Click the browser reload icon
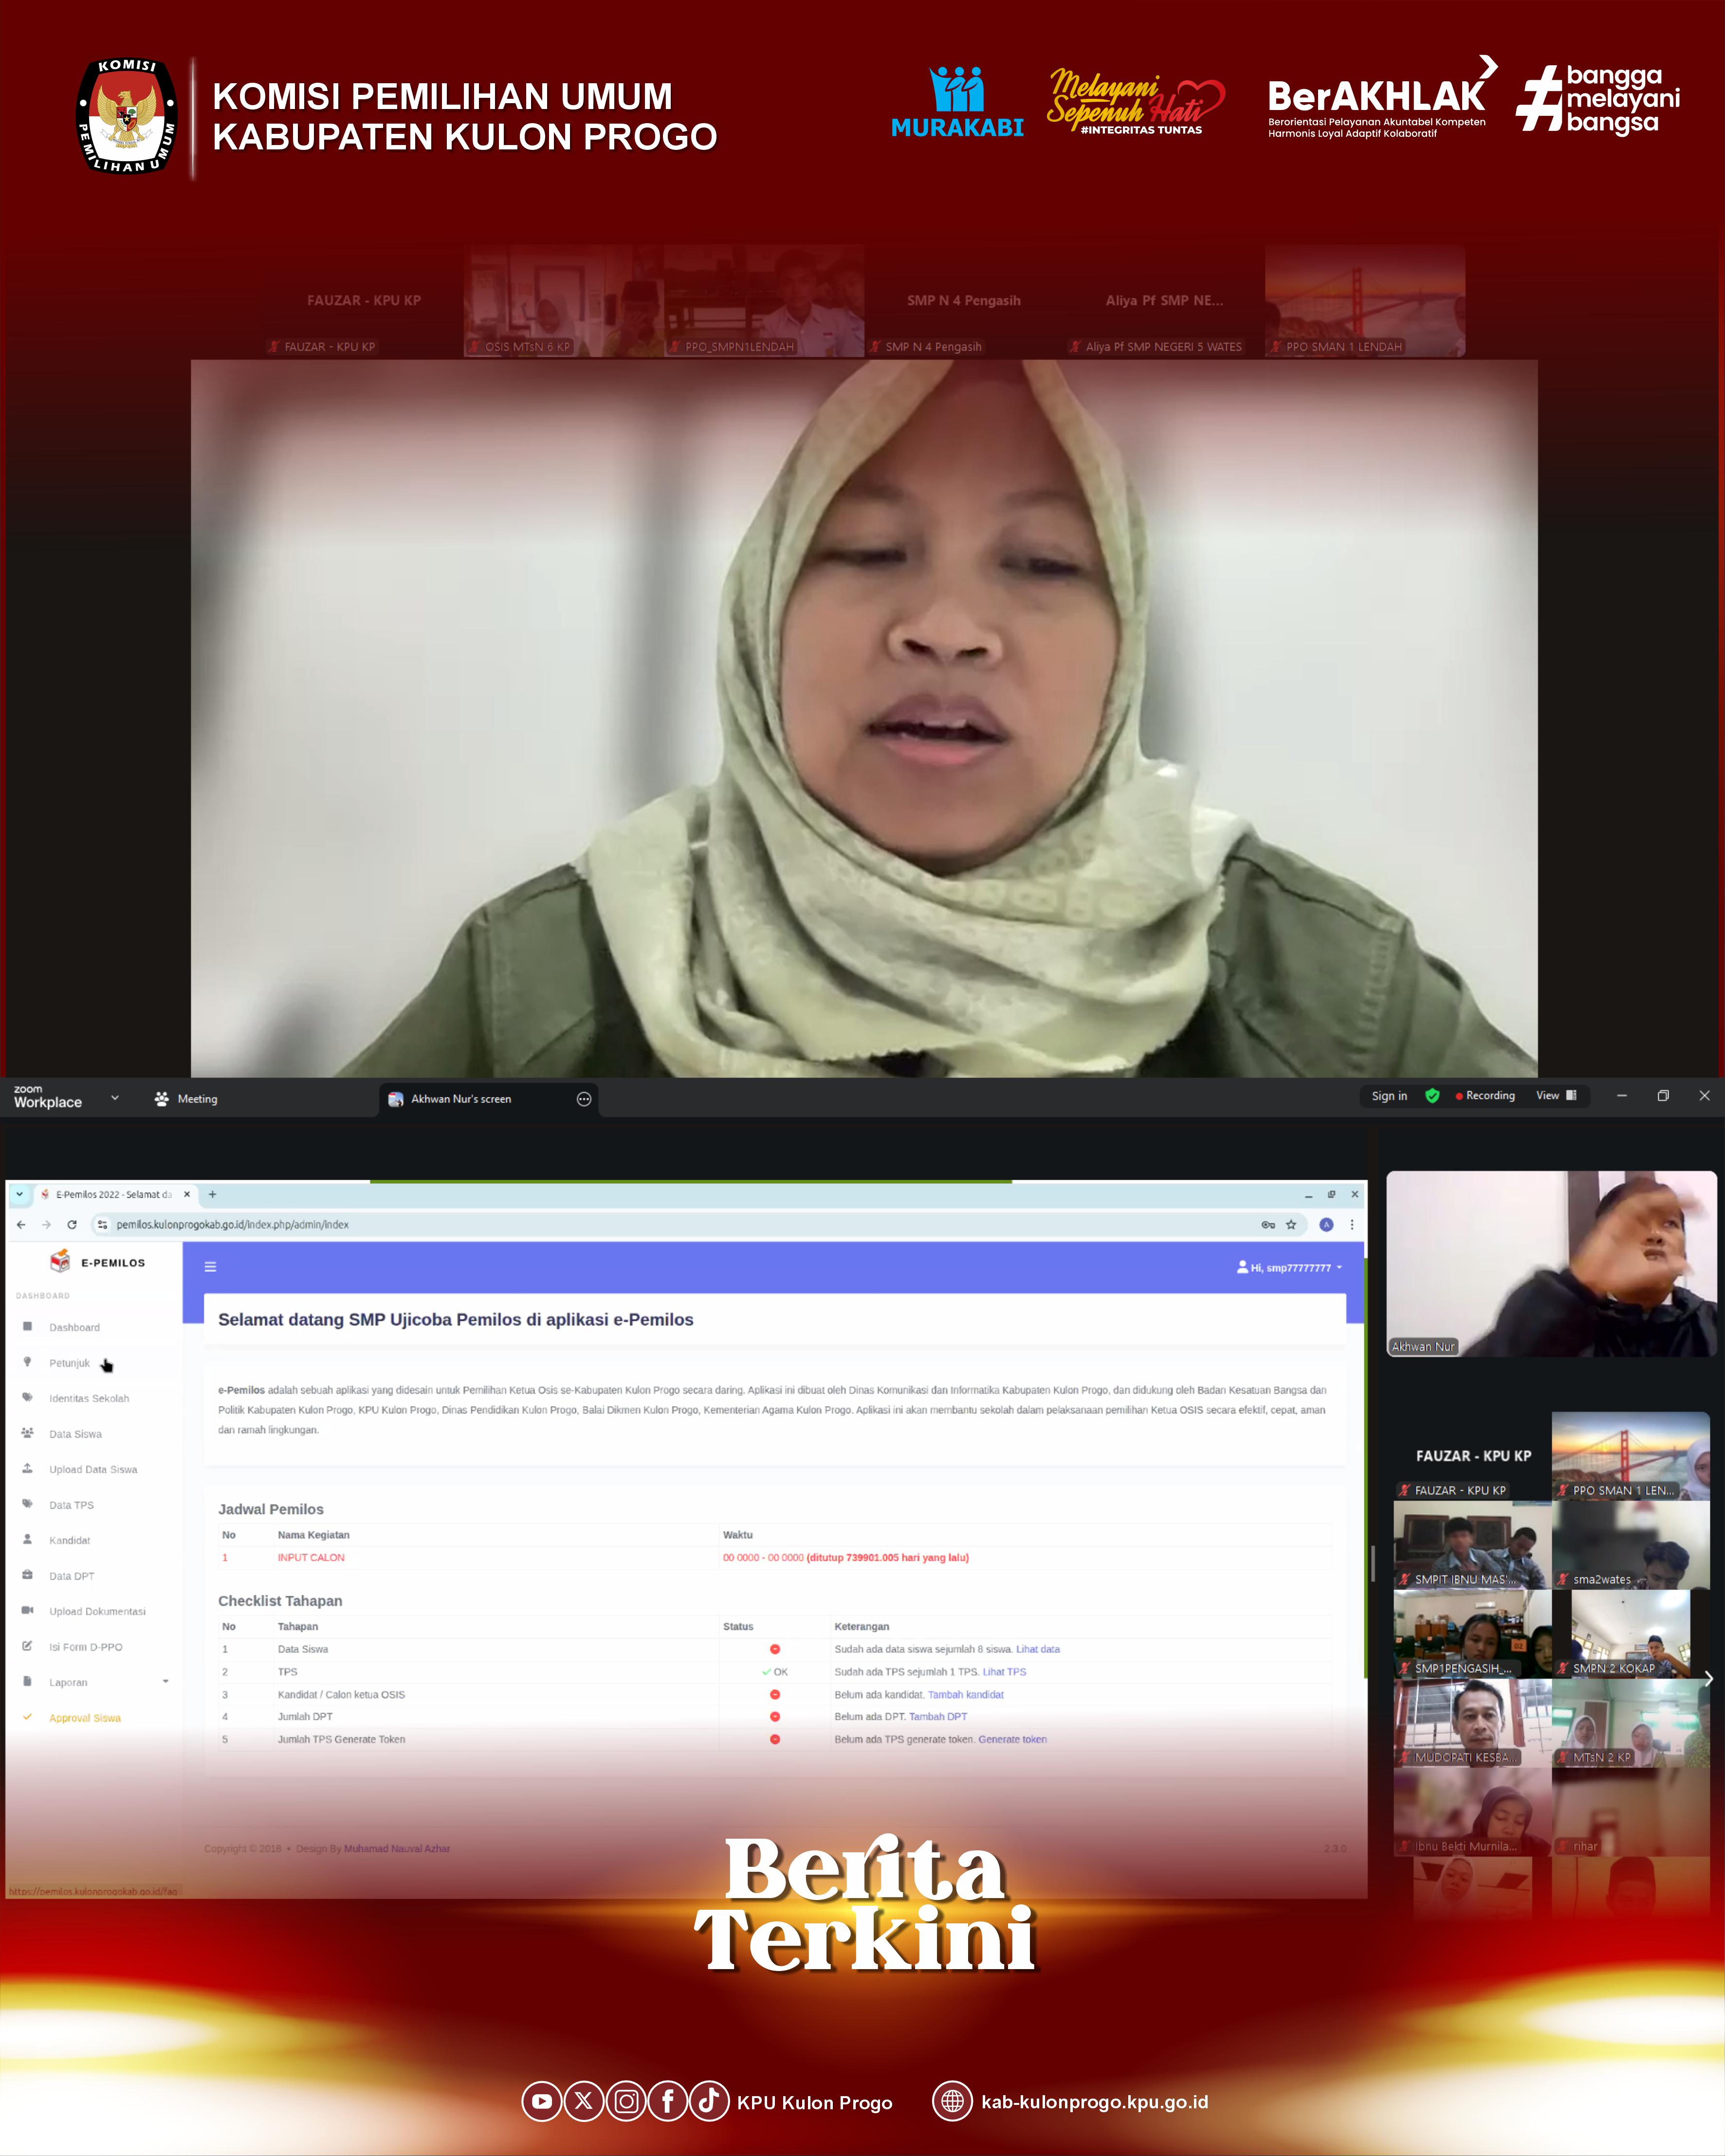 [x=72, y=1224]
